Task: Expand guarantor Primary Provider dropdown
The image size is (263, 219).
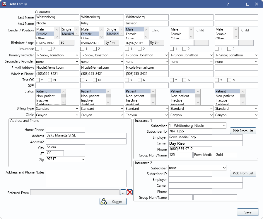Action: pyautogui.click(x=76, y=55)
